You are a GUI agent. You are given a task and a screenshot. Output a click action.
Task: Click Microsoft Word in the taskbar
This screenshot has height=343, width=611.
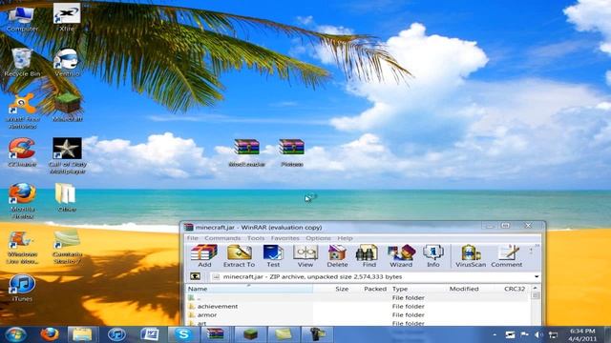pos(150,334)
